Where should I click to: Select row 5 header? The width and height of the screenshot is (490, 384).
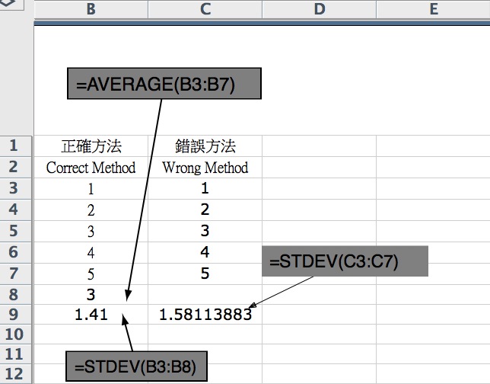pos(16,231)
